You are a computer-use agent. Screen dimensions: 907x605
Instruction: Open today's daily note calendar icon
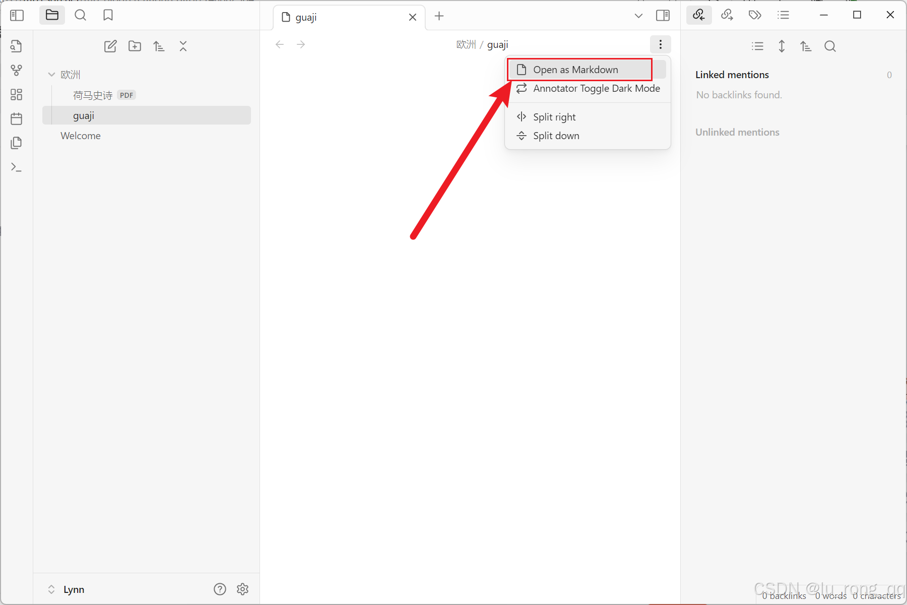click(16, 118)
